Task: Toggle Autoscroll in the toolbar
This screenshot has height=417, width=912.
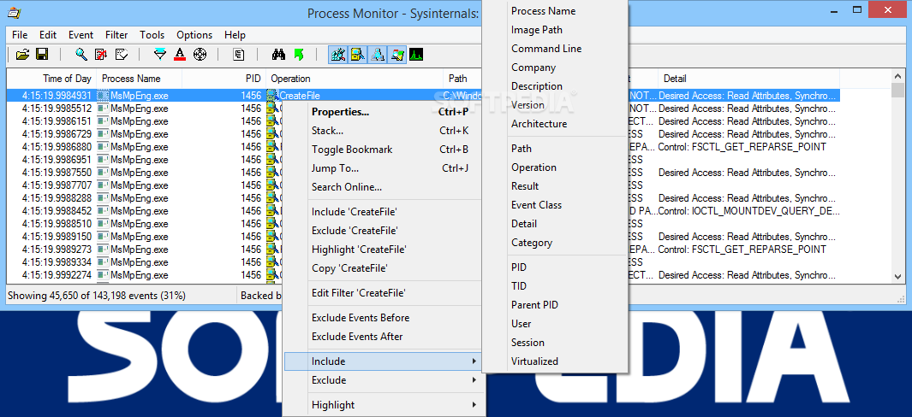Action: tap(101, 55)
